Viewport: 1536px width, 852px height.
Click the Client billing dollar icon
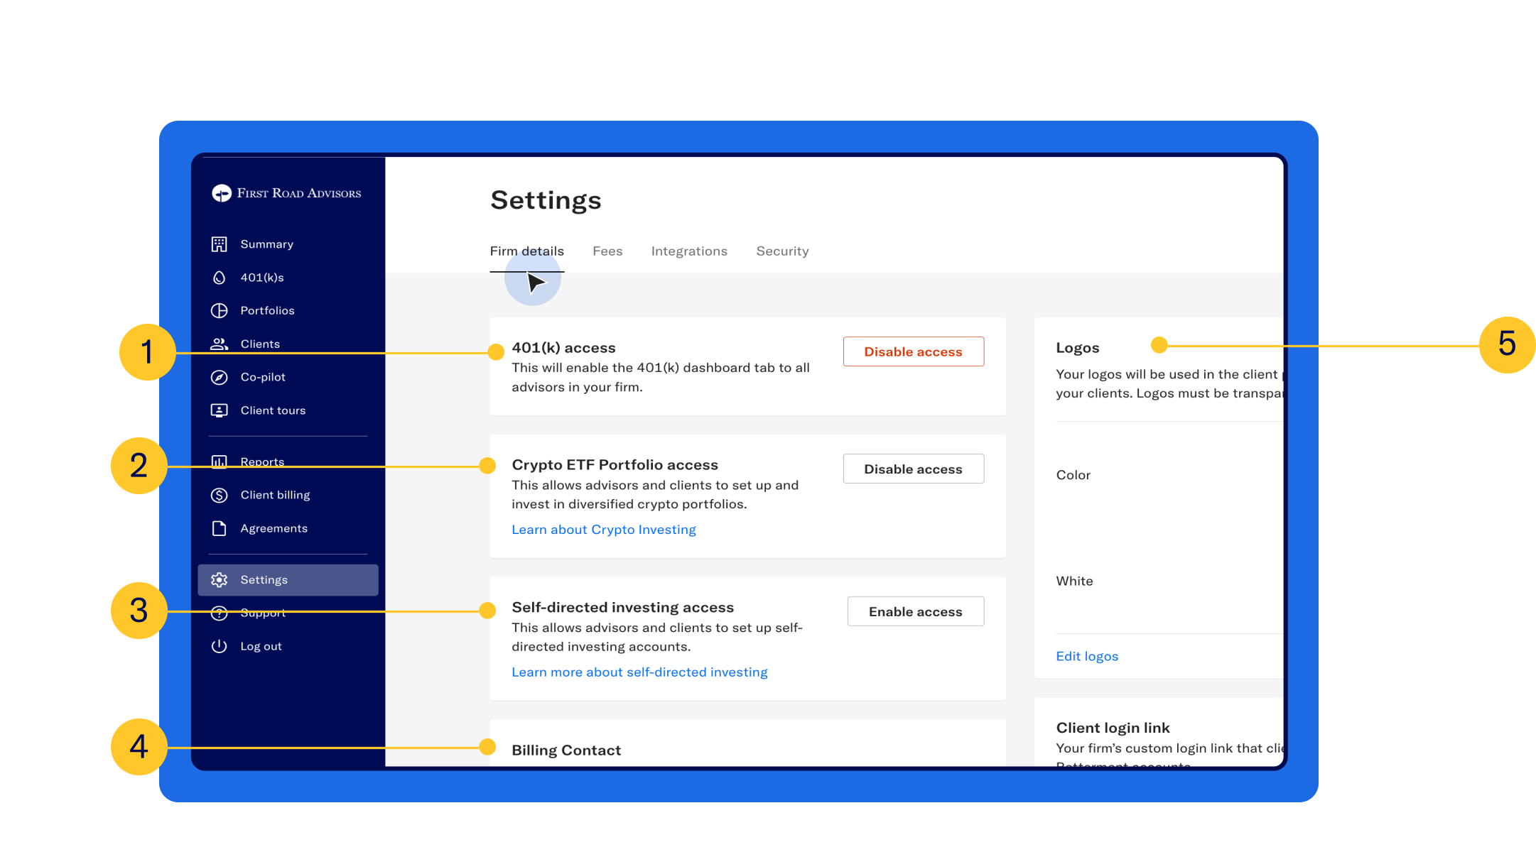(220, 495)
